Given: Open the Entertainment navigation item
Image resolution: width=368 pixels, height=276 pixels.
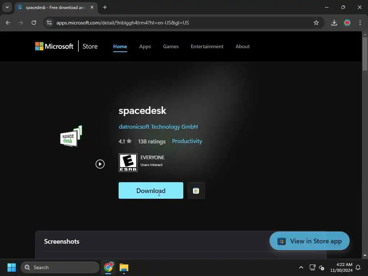Looking at the screenshot, I should coord(207,46).
